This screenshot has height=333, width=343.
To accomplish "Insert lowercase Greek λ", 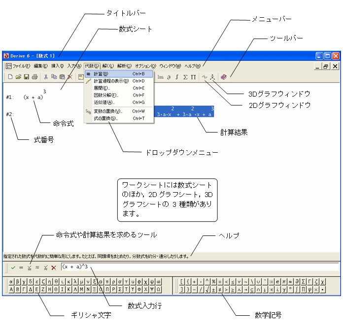I will tap(75, 282).
